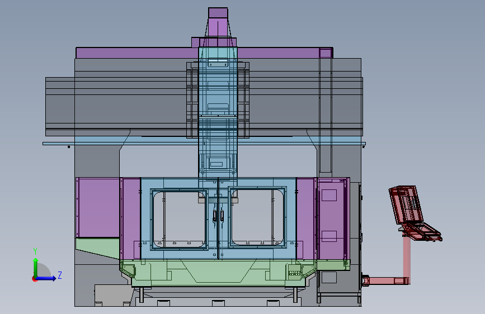Click the blue Z axis arrow of the triad
The image size is (485, 314).
tap(46, 278)
